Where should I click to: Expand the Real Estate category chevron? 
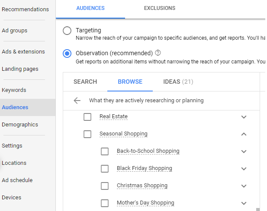pyautogui.click(x=244, y=117)
